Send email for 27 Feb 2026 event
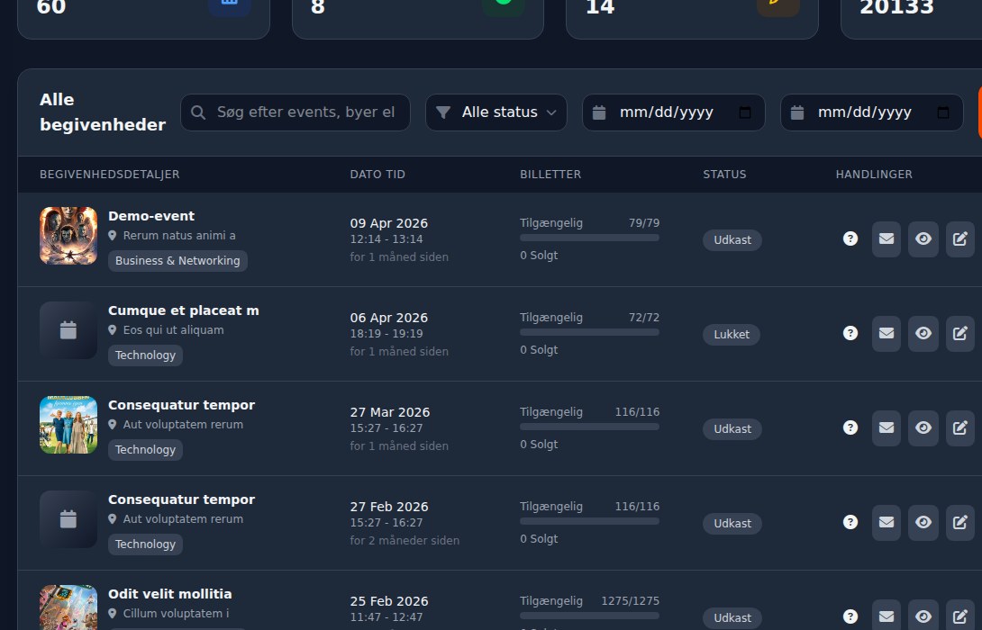 (x=887, y=522)
